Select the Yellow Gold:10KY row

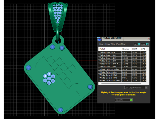coord(123,55)
